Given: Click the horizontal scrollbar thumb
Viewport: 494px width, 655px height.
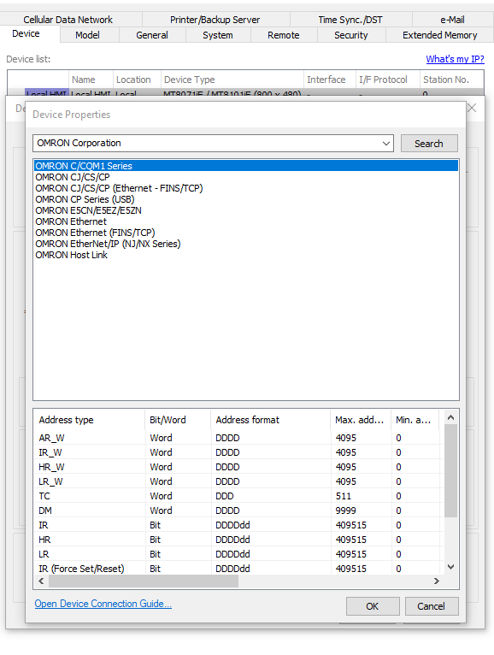Looking at the screenshot, I should point(144,581).
